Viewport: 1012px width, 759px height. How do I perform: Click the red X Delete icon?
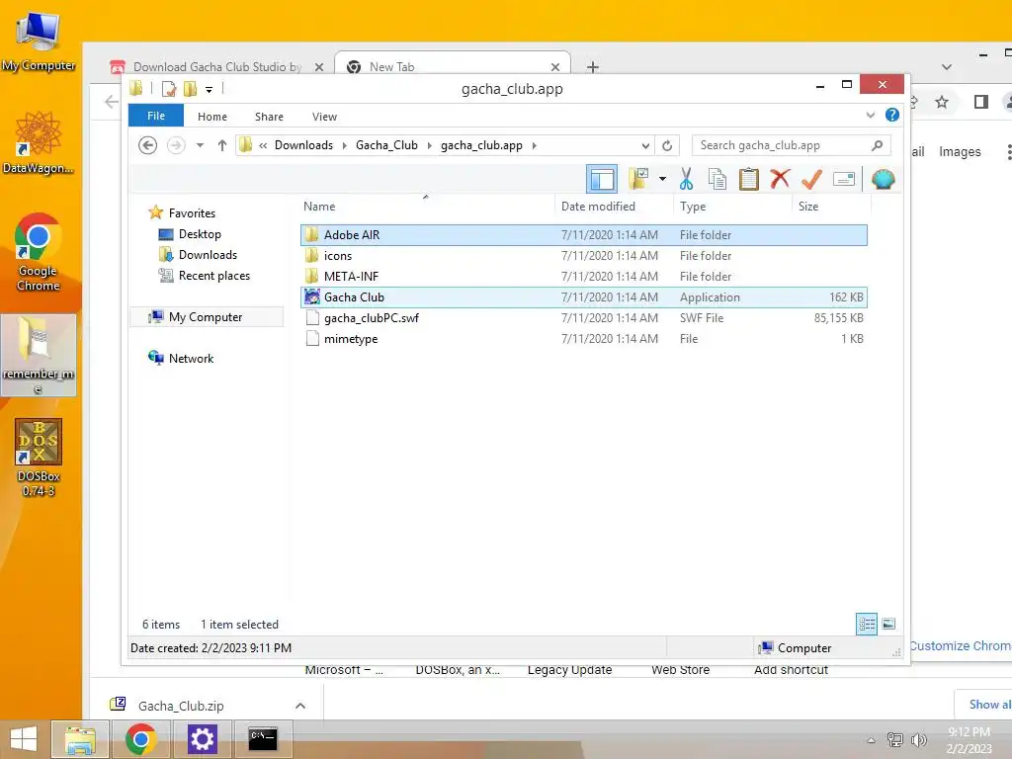click(780, 178)
